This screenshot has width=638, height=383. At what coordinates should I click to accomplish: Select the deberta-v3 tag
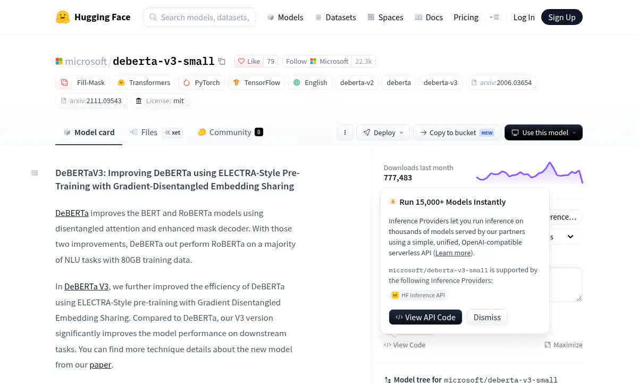[x=440, y=82]
